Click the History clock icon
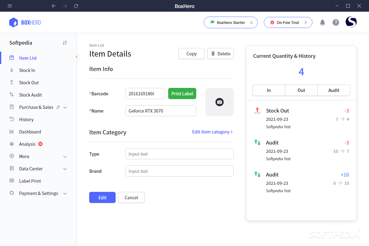This screenshot has width=369, height=246. pyautogui.click(x=12, y=119)
